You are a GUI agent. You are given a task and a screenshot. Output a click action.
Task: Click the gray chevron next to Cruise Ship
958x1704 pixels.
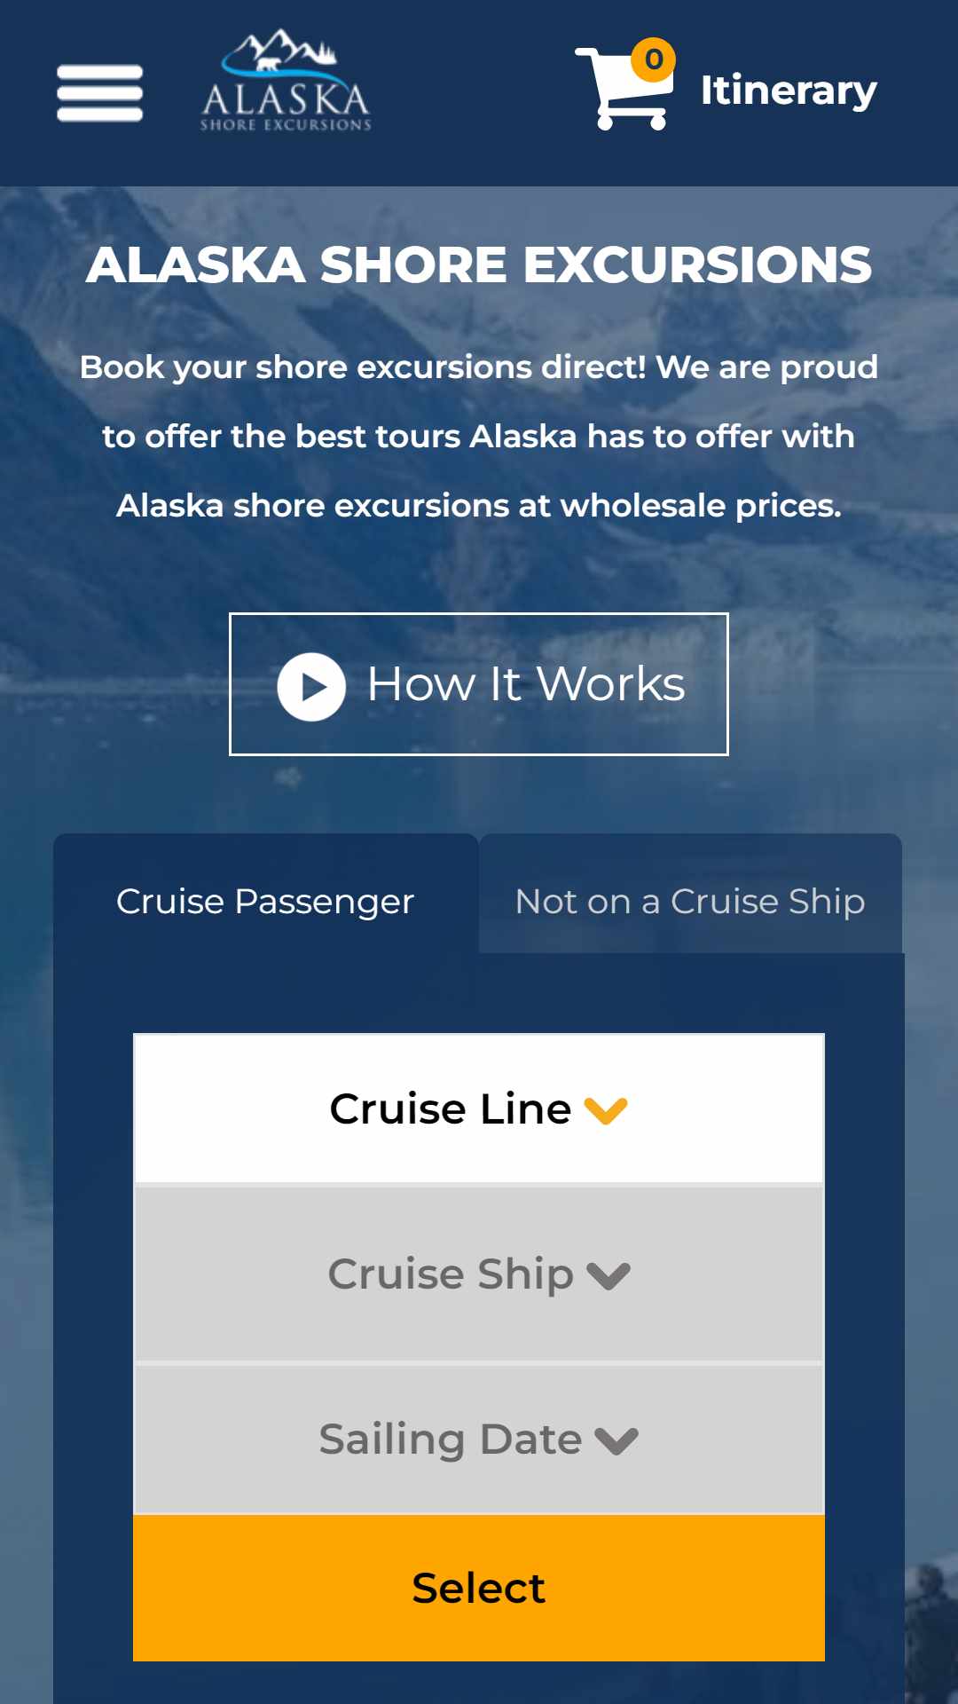pyautogui.click(x=609, y=1276)
